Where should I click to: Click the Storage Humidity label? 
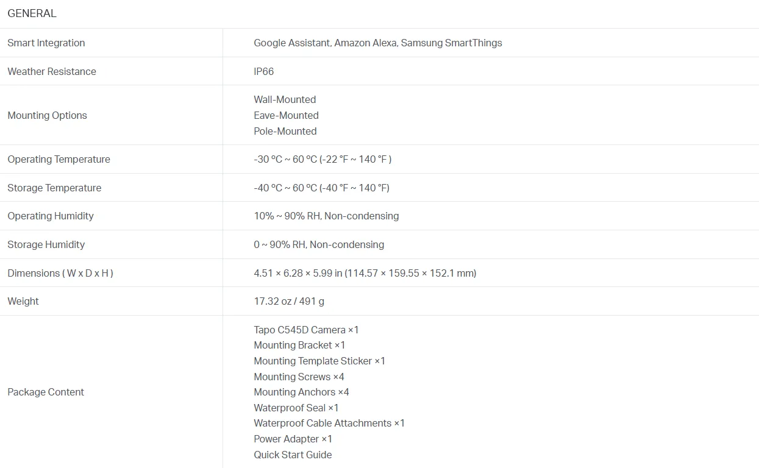coord(46,244)
